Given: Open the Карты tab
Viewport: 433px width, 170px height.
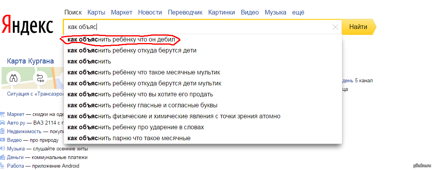Looking at the screenshot, I should click(x=96, y=12).
